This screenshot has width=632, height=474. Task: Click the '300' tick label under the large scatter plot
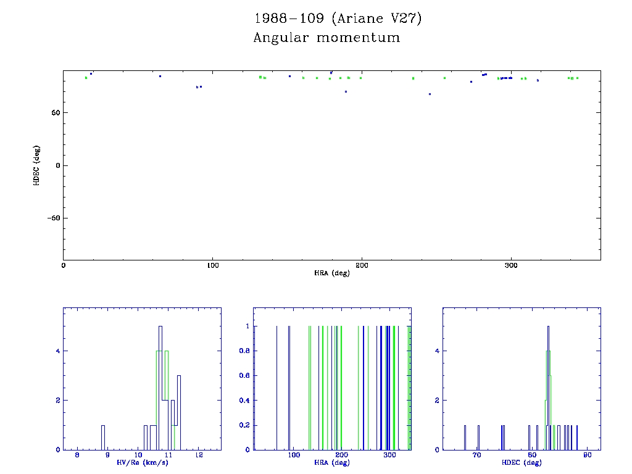click(x=511, y=265)
